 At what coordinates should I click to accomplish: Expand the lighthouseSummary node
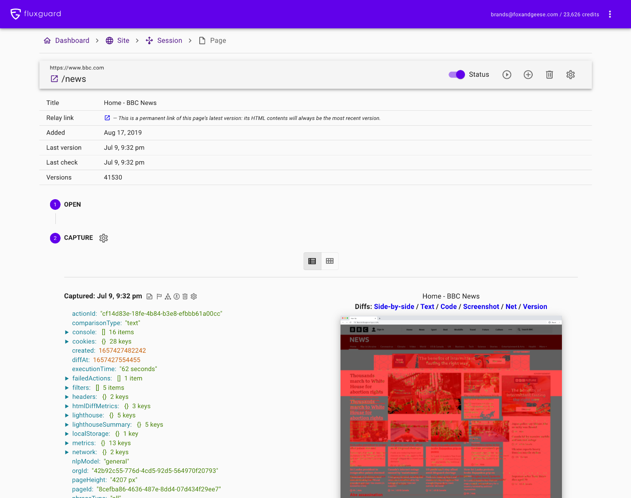click(x=67, y=425)
